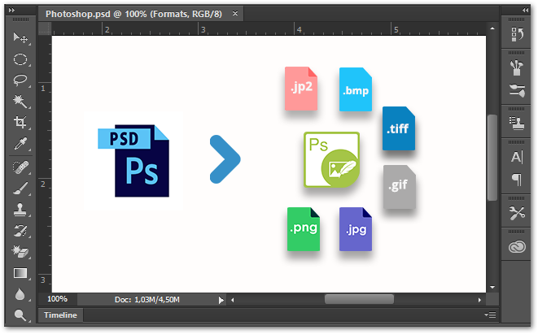Screen dimensions: 538x334
Task: Expand the right panel dock arrows
Action: pyautogui.click(x=525, y=11)
